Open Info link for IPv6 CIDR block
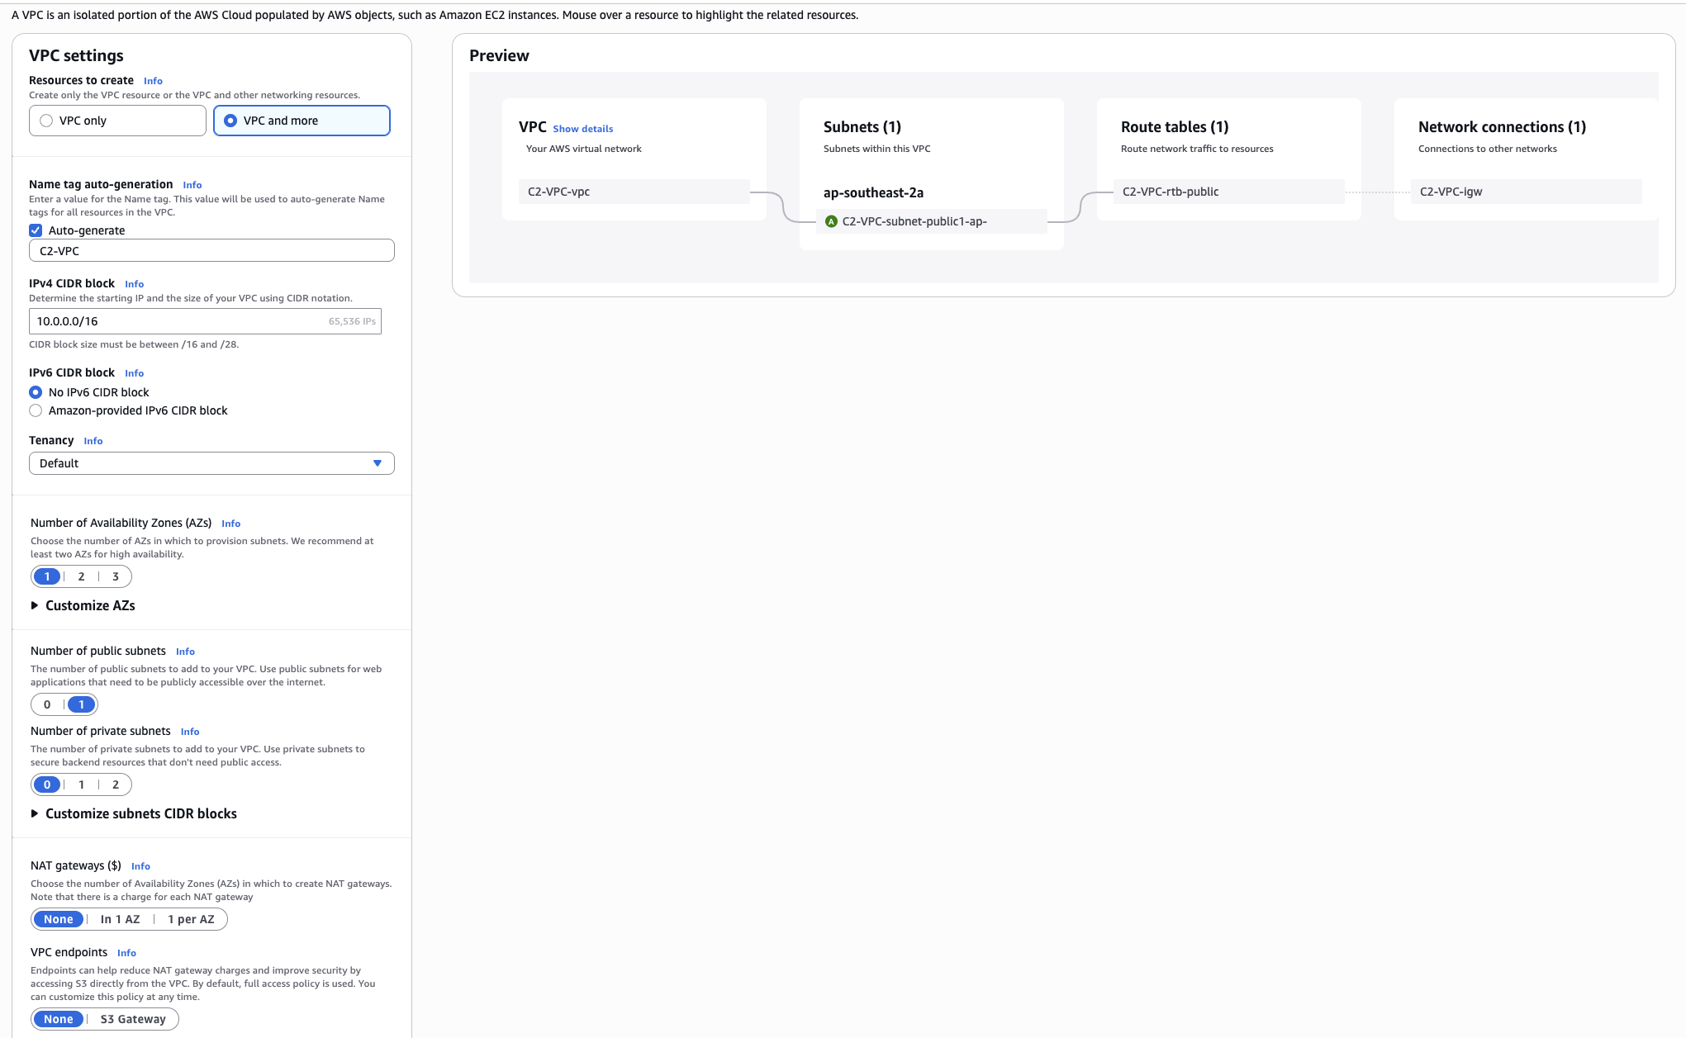The width and height of the screenshot is (1686, 1038). [x=134, y=373]
